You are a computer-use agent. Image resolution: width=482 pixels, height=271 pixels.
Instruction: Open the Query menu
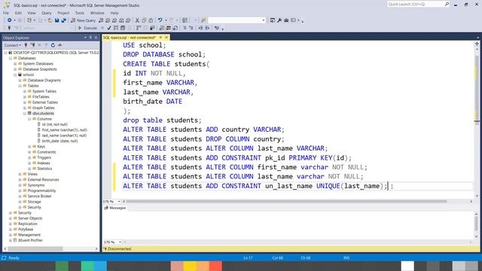tap(47, 13)
